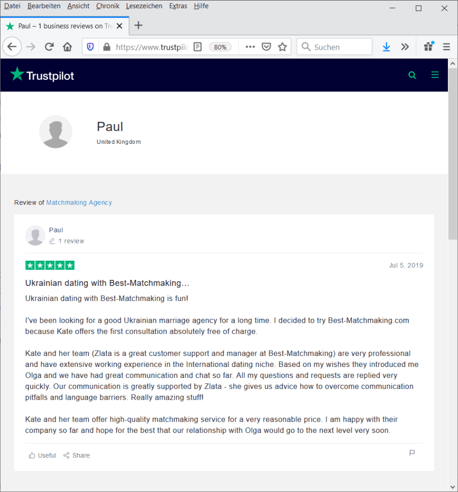Click the Trustpilot logo in header
The image size is (458, 492).
coord(42,75)
